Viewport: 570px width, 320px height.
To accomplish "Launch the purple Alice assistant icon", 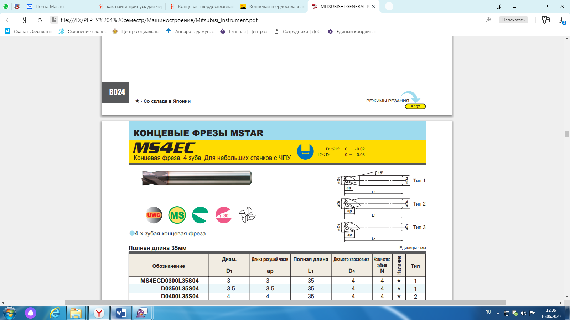I will click(x=31, y=313).
